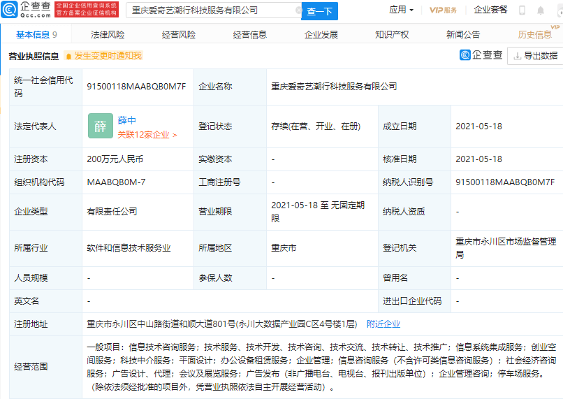This screenshot has height=399, width=563.
Task: Open the 附近企业 link
Action: [x=383, y=324]
